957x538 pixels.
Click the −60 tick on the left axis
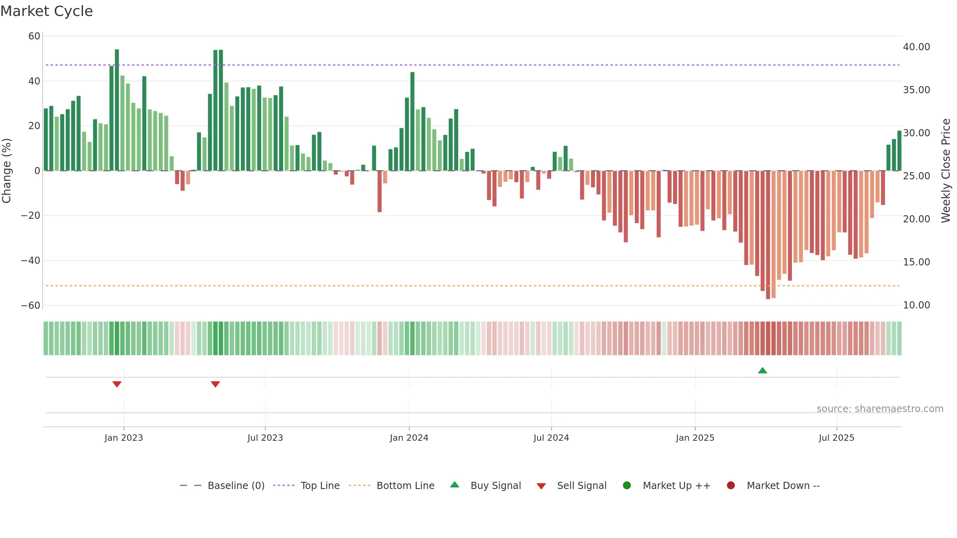pyautogui.click(x=31, y=306)
